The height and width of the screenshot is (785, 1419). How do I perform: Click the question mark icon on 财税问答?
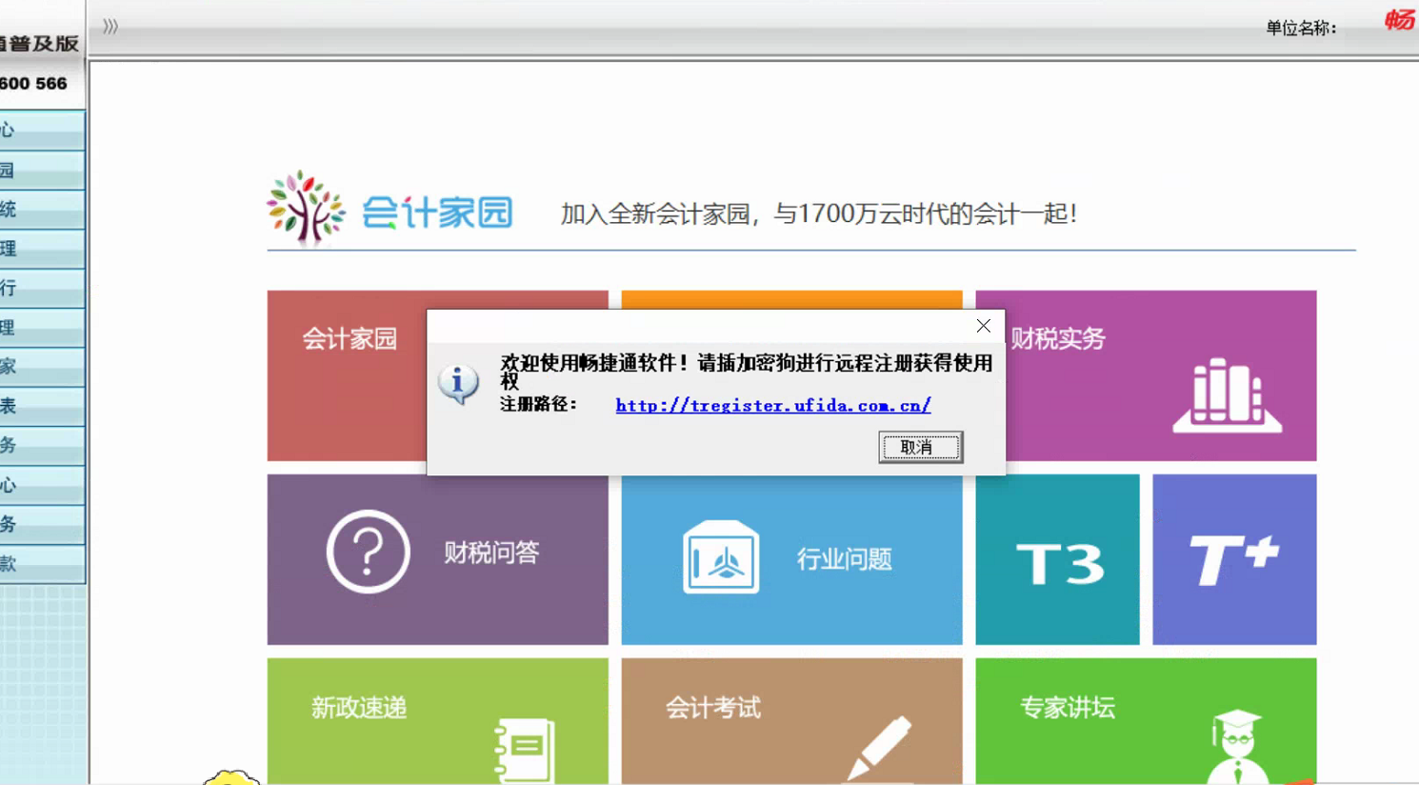coord(368,552)
